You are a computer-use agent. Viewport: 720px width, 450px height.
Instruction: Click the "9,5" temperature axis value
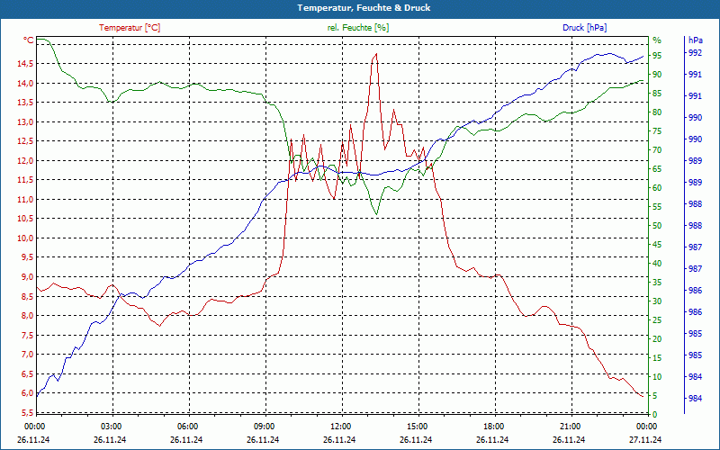point(27,257)
